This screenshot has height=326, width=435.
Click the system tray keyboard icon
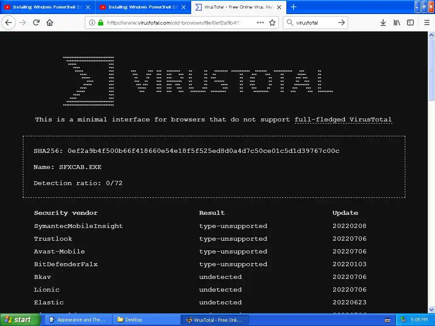[x=387, y=320]
